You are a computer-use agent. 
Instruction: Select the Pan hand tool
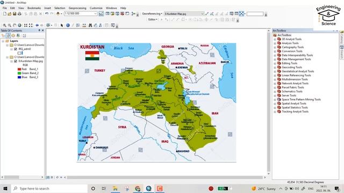tap(15, 25)
